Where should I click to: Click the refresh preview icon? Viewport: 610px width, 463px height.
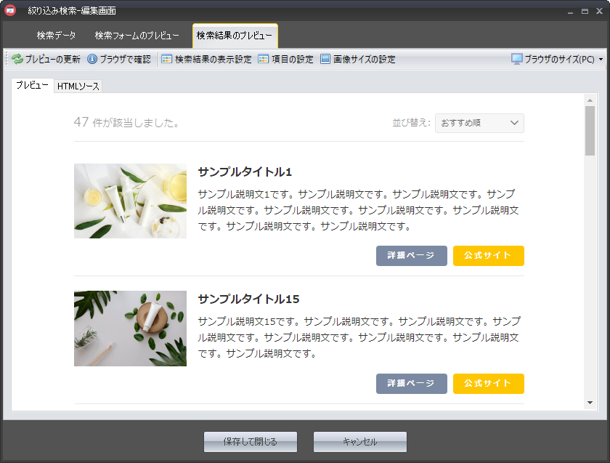point(17,60)
